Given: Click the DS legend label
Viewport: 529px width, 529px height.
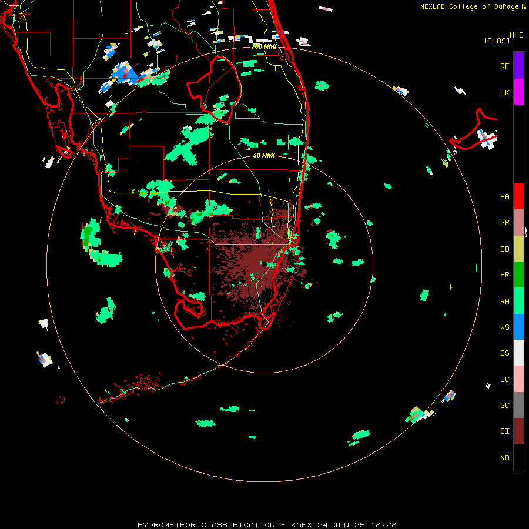Looking at the screenshot, I should [504, 353].
